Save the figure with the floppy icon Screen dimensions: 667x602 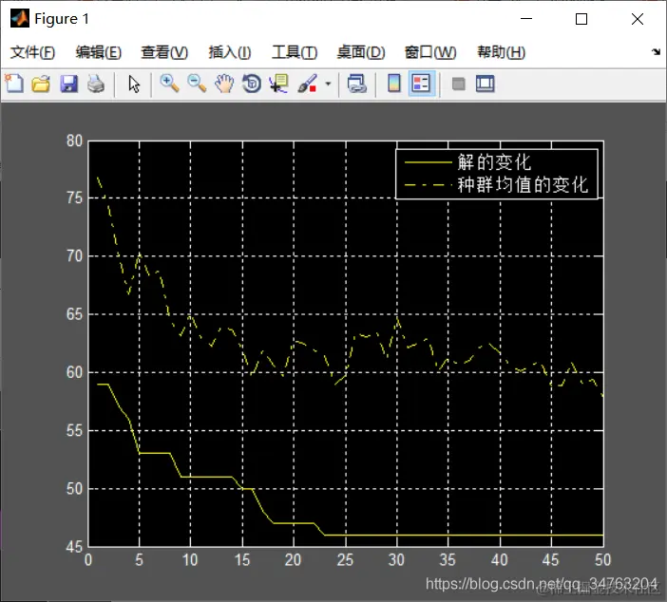coord(68,84)
